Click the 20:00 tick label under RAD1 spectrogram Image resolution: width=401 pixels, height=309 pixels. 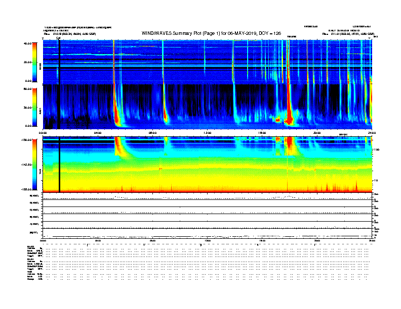pos(317,133)
